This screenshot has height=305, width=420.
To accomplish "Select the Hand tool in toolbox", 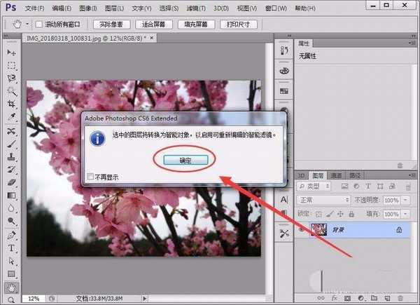I will [x=11, y=288].
